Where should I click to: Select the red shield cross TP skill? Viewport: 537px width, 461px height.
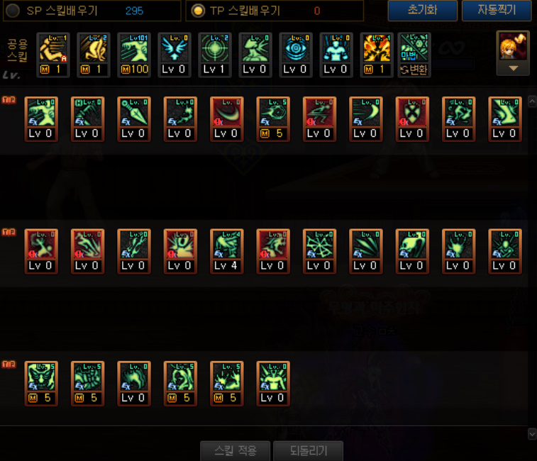[x=412, y=119]
